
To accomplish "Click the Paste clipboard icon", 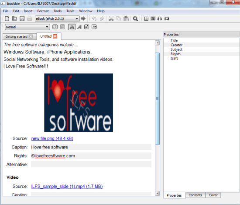I will pyautogui.click(x=126, y=18).
